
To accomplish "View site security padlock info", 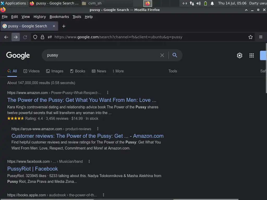I will pos(43,37).
